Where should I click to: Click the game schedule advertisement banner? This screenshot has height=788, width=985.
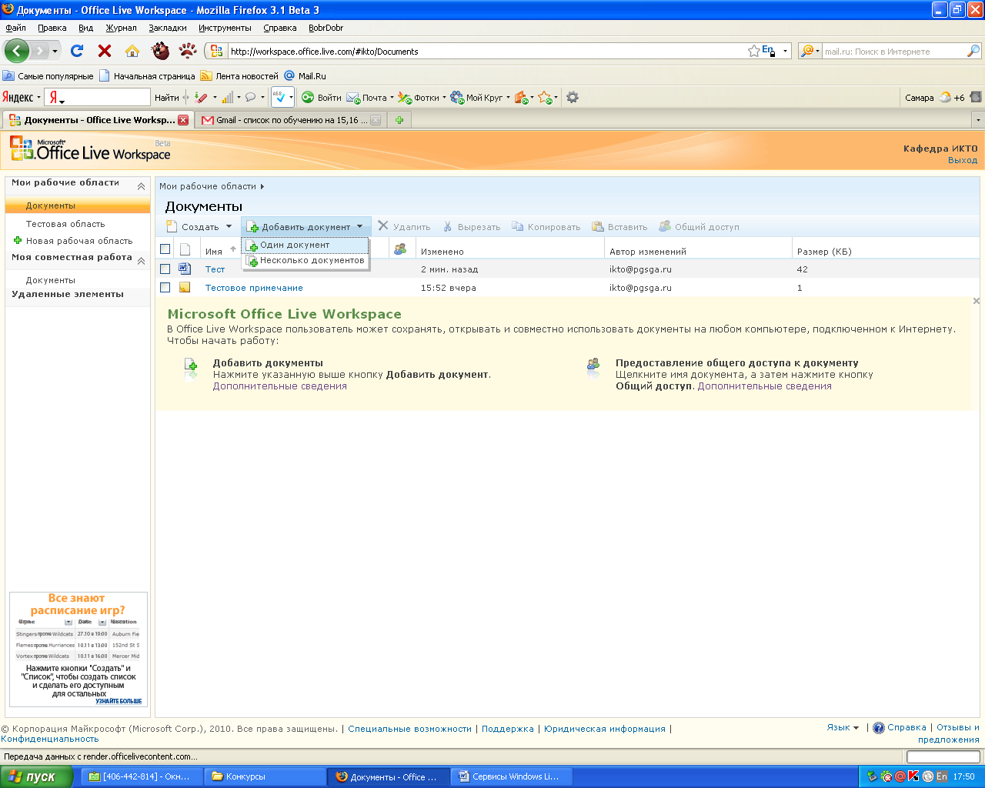78,649
